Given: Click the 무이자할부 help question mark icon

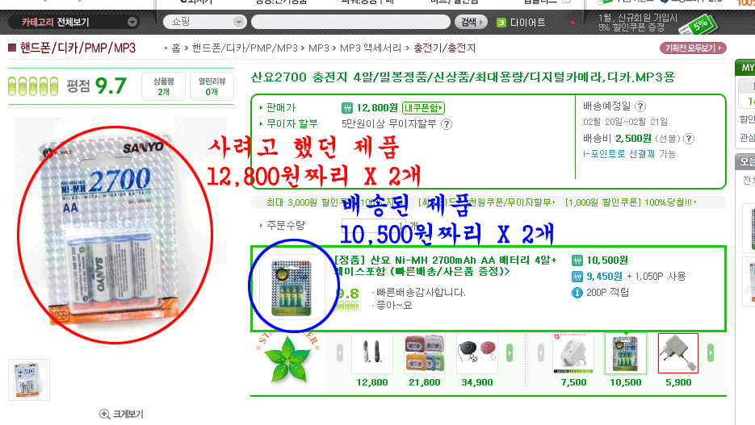Looking at the screenshot, I should 447,124.
